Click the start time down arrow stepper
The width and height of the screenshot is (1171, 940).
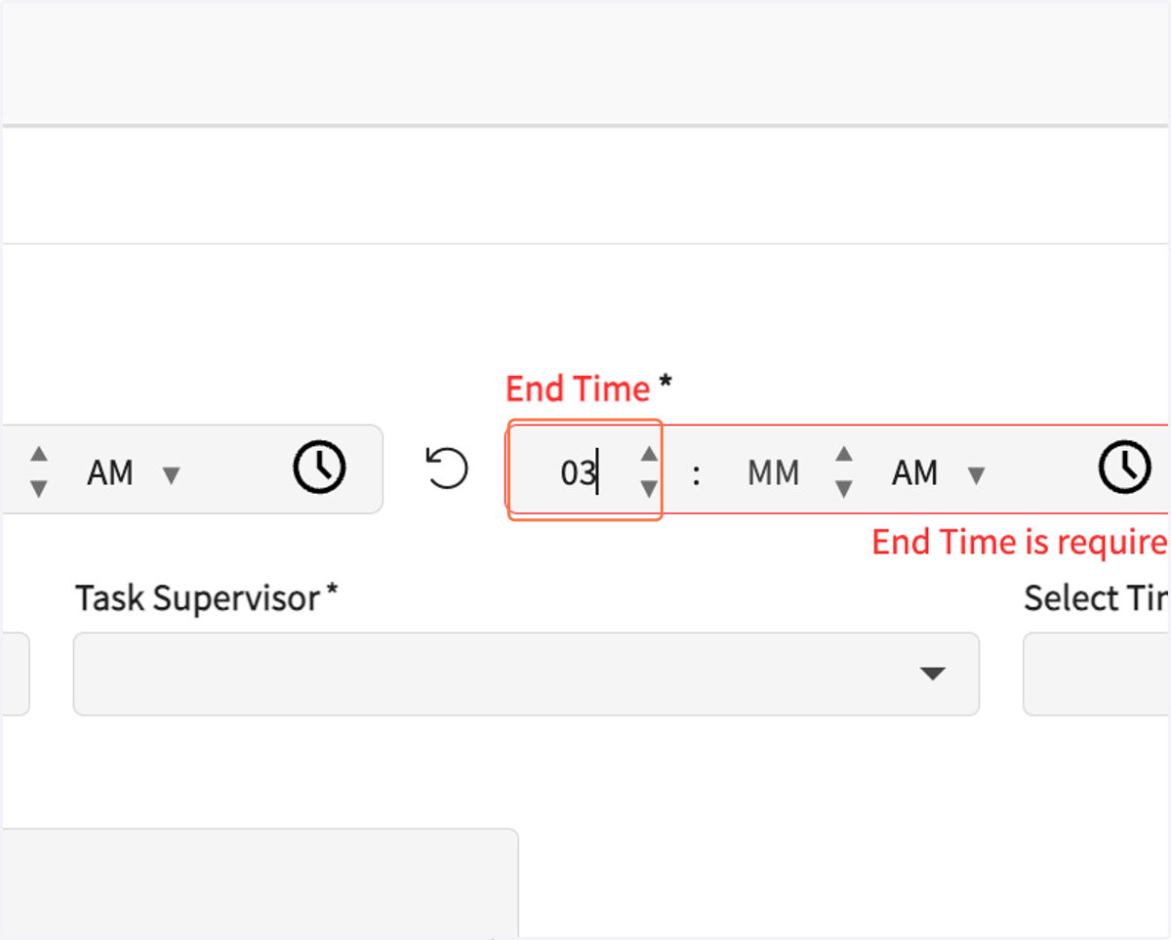[x=38, y=488]
